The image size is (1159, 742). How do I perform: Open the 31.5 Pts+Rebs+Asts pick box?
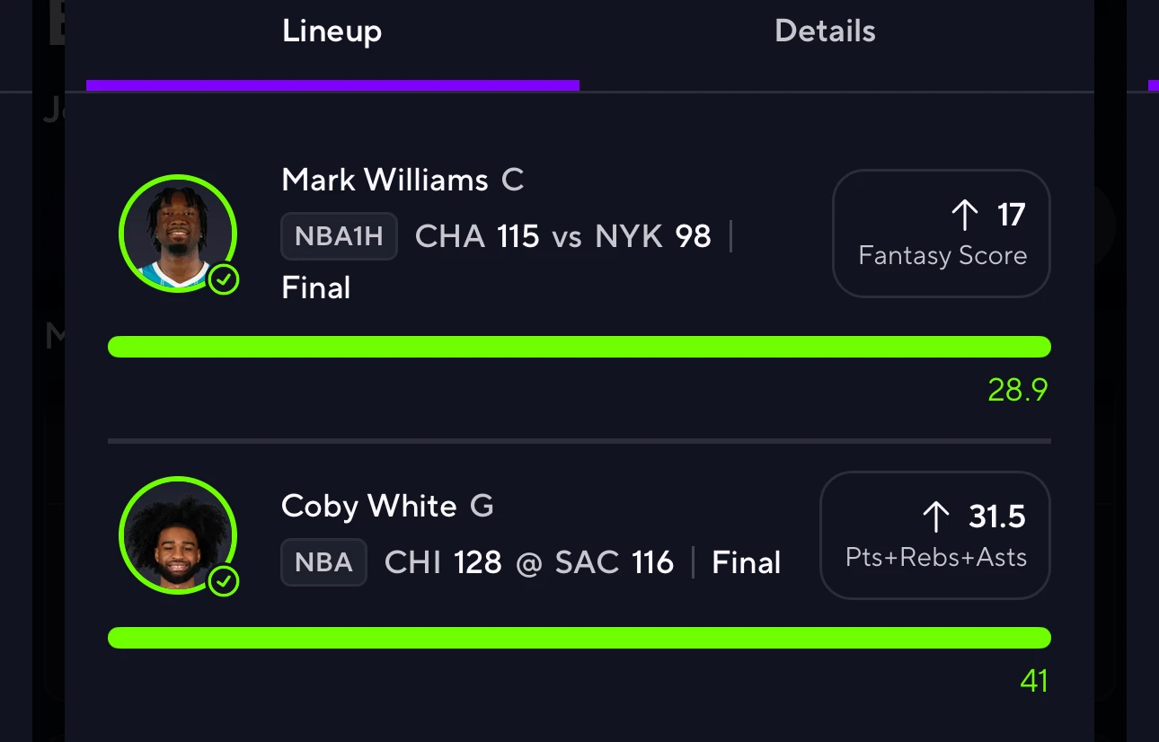click(x=935, y=535)
